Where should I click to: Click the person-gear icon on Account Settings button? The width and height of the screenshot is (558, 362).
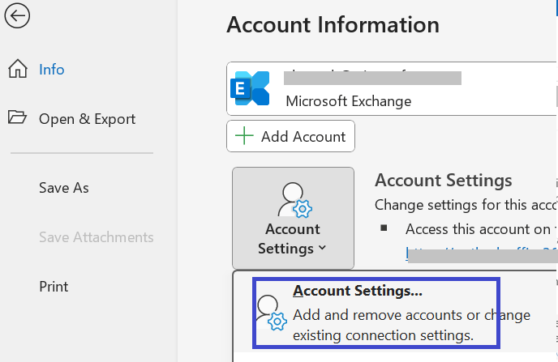[293, 200]
